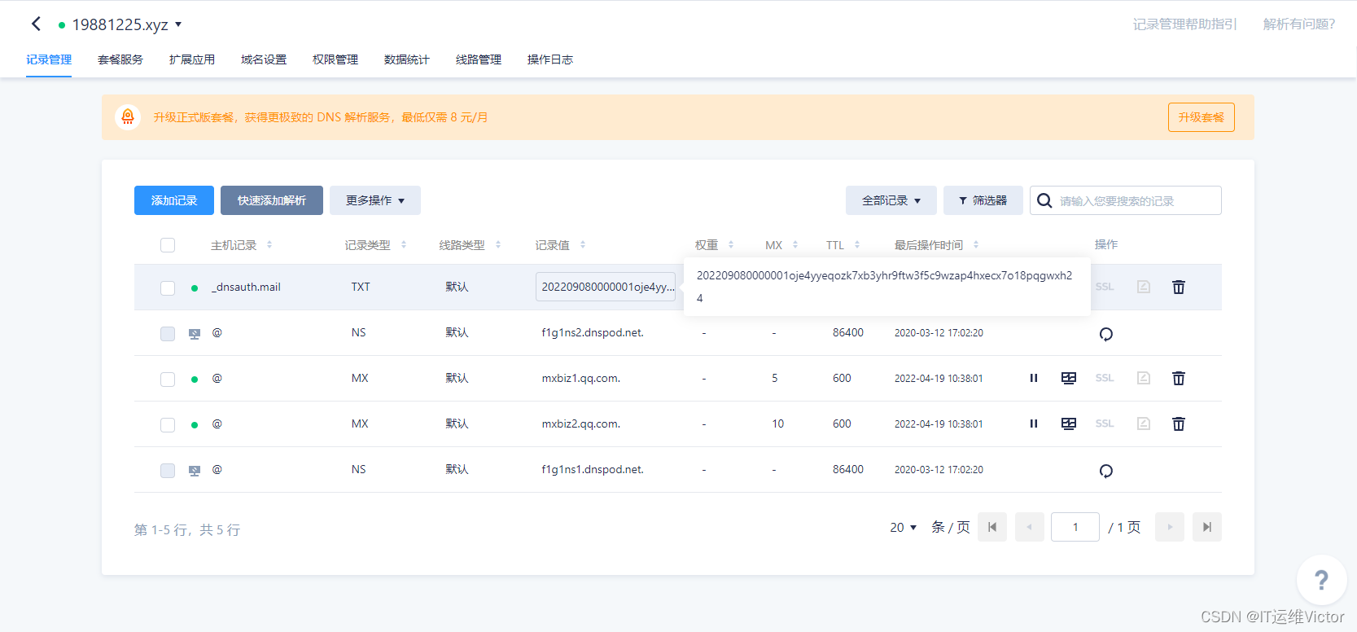1357x632 pixels.
Task: Switch to the 权限管理 tab
Action: pos(335,59)
